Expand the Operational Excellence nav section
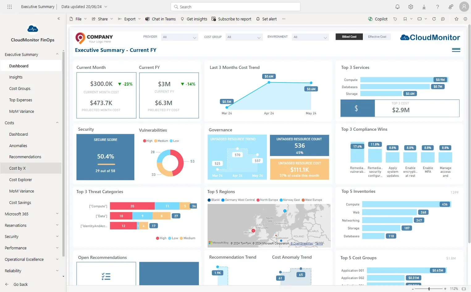The height and width of the screenshot is (292, 471). point(57,259)
